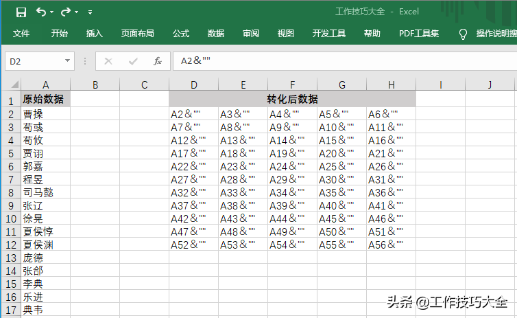Select cell with text A39&""
517x318 pixels.
pyautogui.click(x=292, y=205)
